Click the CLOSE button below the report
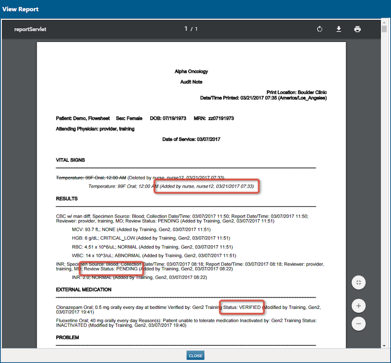The width and height of the screenshot is (391, 363). 195,355
